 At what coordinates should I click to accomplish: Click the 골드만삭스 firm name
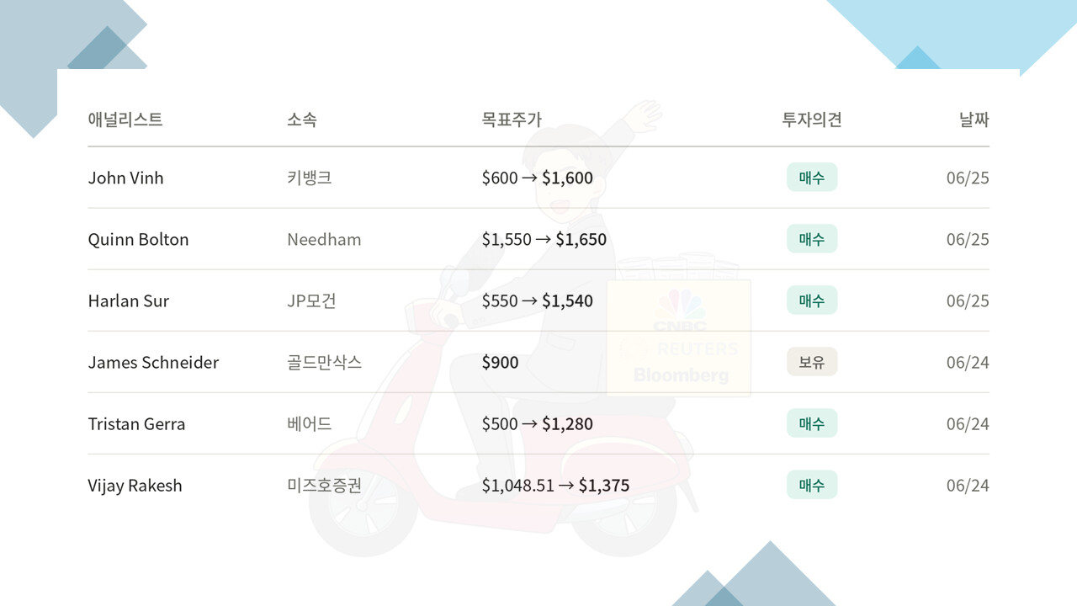[x=325, y=362]
